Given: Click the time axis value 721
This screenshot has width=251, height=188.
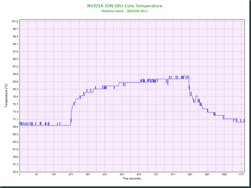Looking at the screenshot, I should [156, 174].
